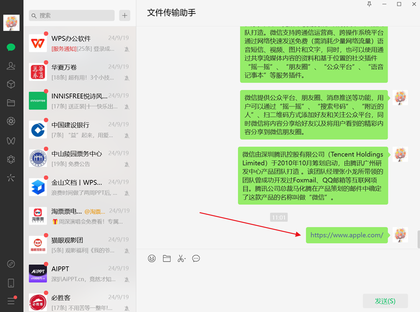Click 必胜客 red logo avatar

pyautogui.click(x=38, y=303)
